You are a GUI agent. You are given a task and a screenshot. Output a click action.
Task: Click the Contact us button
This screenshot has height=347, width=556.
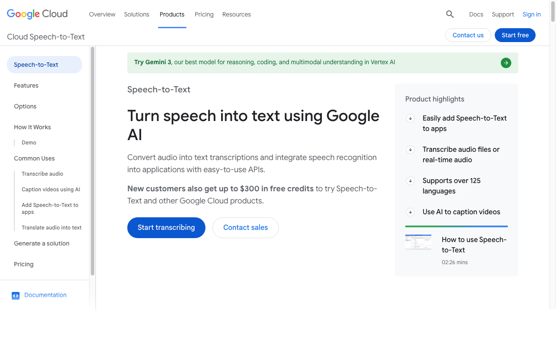tap(468, 35)
